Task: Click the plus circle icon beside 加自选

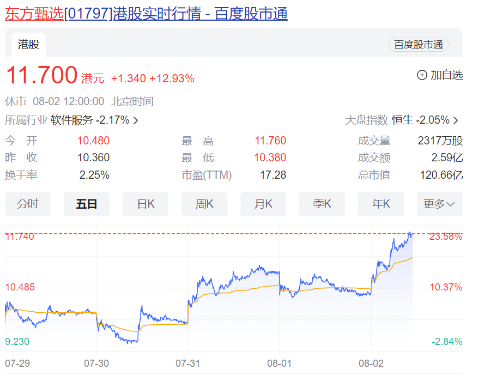Action: (422, 75)
